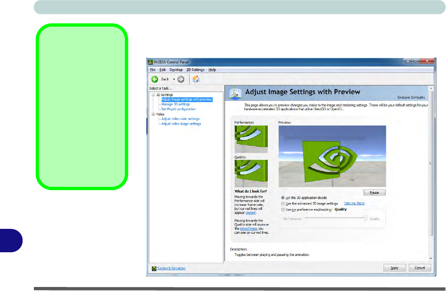This screenshot has width=446, height=291.
Task: Click the jagged link
Action: (x=250, y=213)
